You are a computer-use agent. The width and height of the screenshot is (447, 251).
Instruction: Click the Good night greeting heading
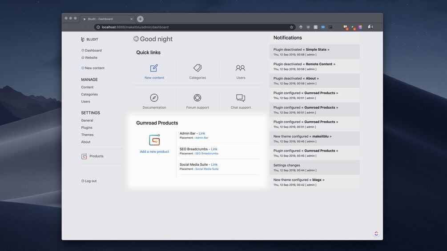coord(153,39)
